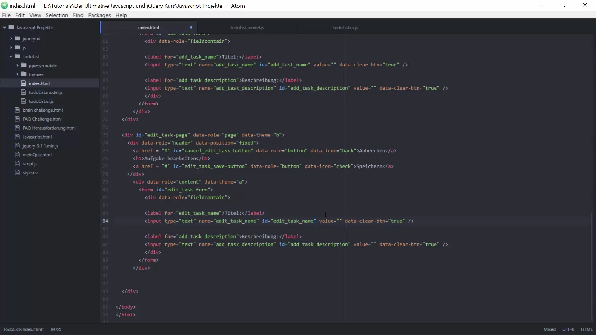Click the file icon of FAQ Challenge.html
This screenshot has height=335, width=596.
[17, 119]
